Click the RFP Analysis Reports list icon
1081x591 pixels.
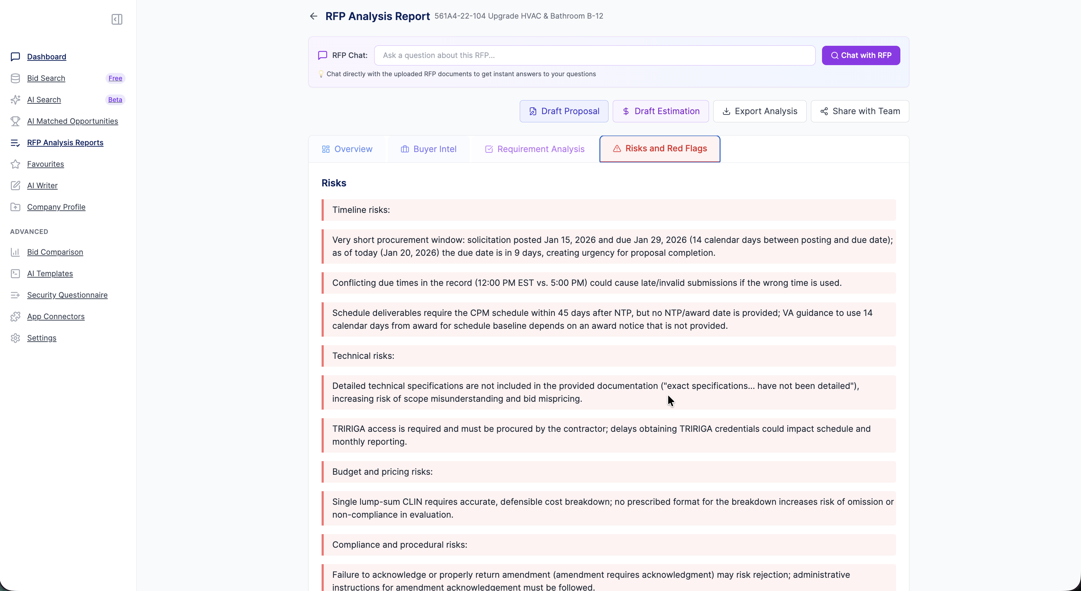click(x=15, y=143)
